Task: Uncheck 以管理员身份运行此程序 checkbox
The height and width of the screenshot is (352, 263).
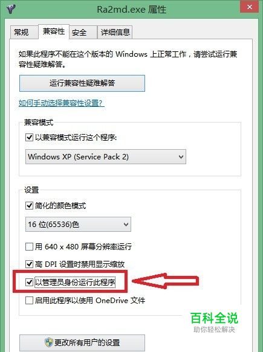Action: [x=29, y=282]
